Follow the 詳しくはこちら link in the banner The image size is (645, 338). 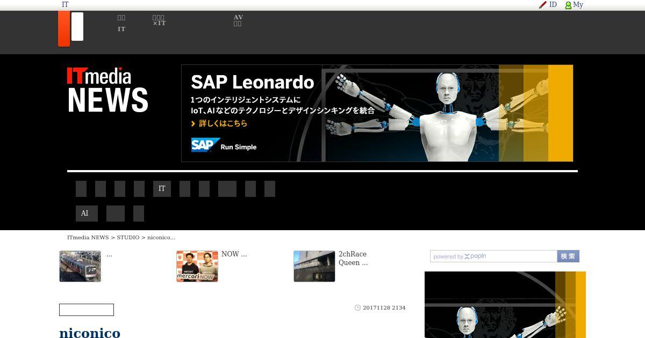[x=219, y=123]
